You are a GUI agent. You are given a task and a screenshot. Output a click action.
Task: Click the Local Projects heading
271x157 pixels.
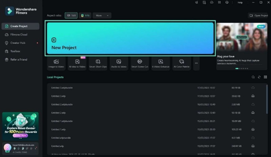55,77
